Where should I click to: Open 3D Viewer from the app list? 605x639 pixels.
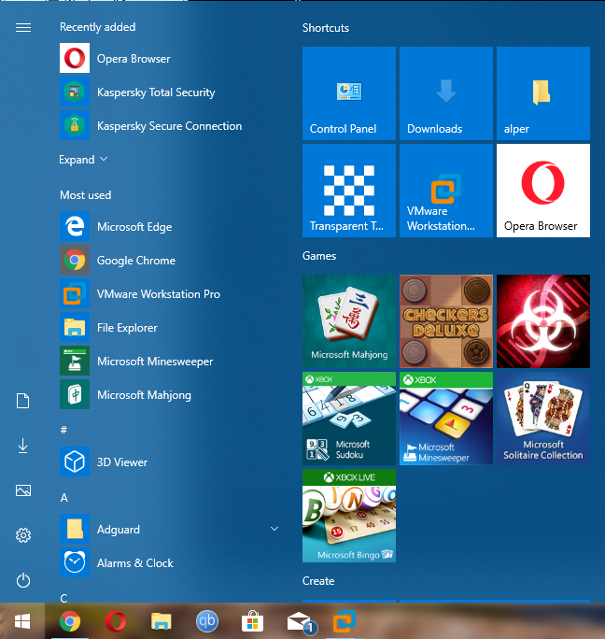pos(121,462)
